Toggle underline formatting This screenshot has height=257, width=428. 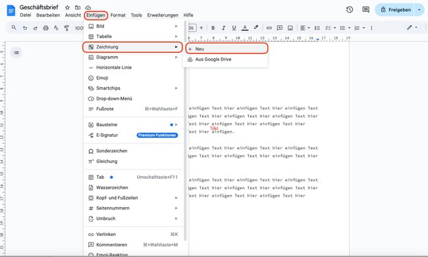coord(234,28)
